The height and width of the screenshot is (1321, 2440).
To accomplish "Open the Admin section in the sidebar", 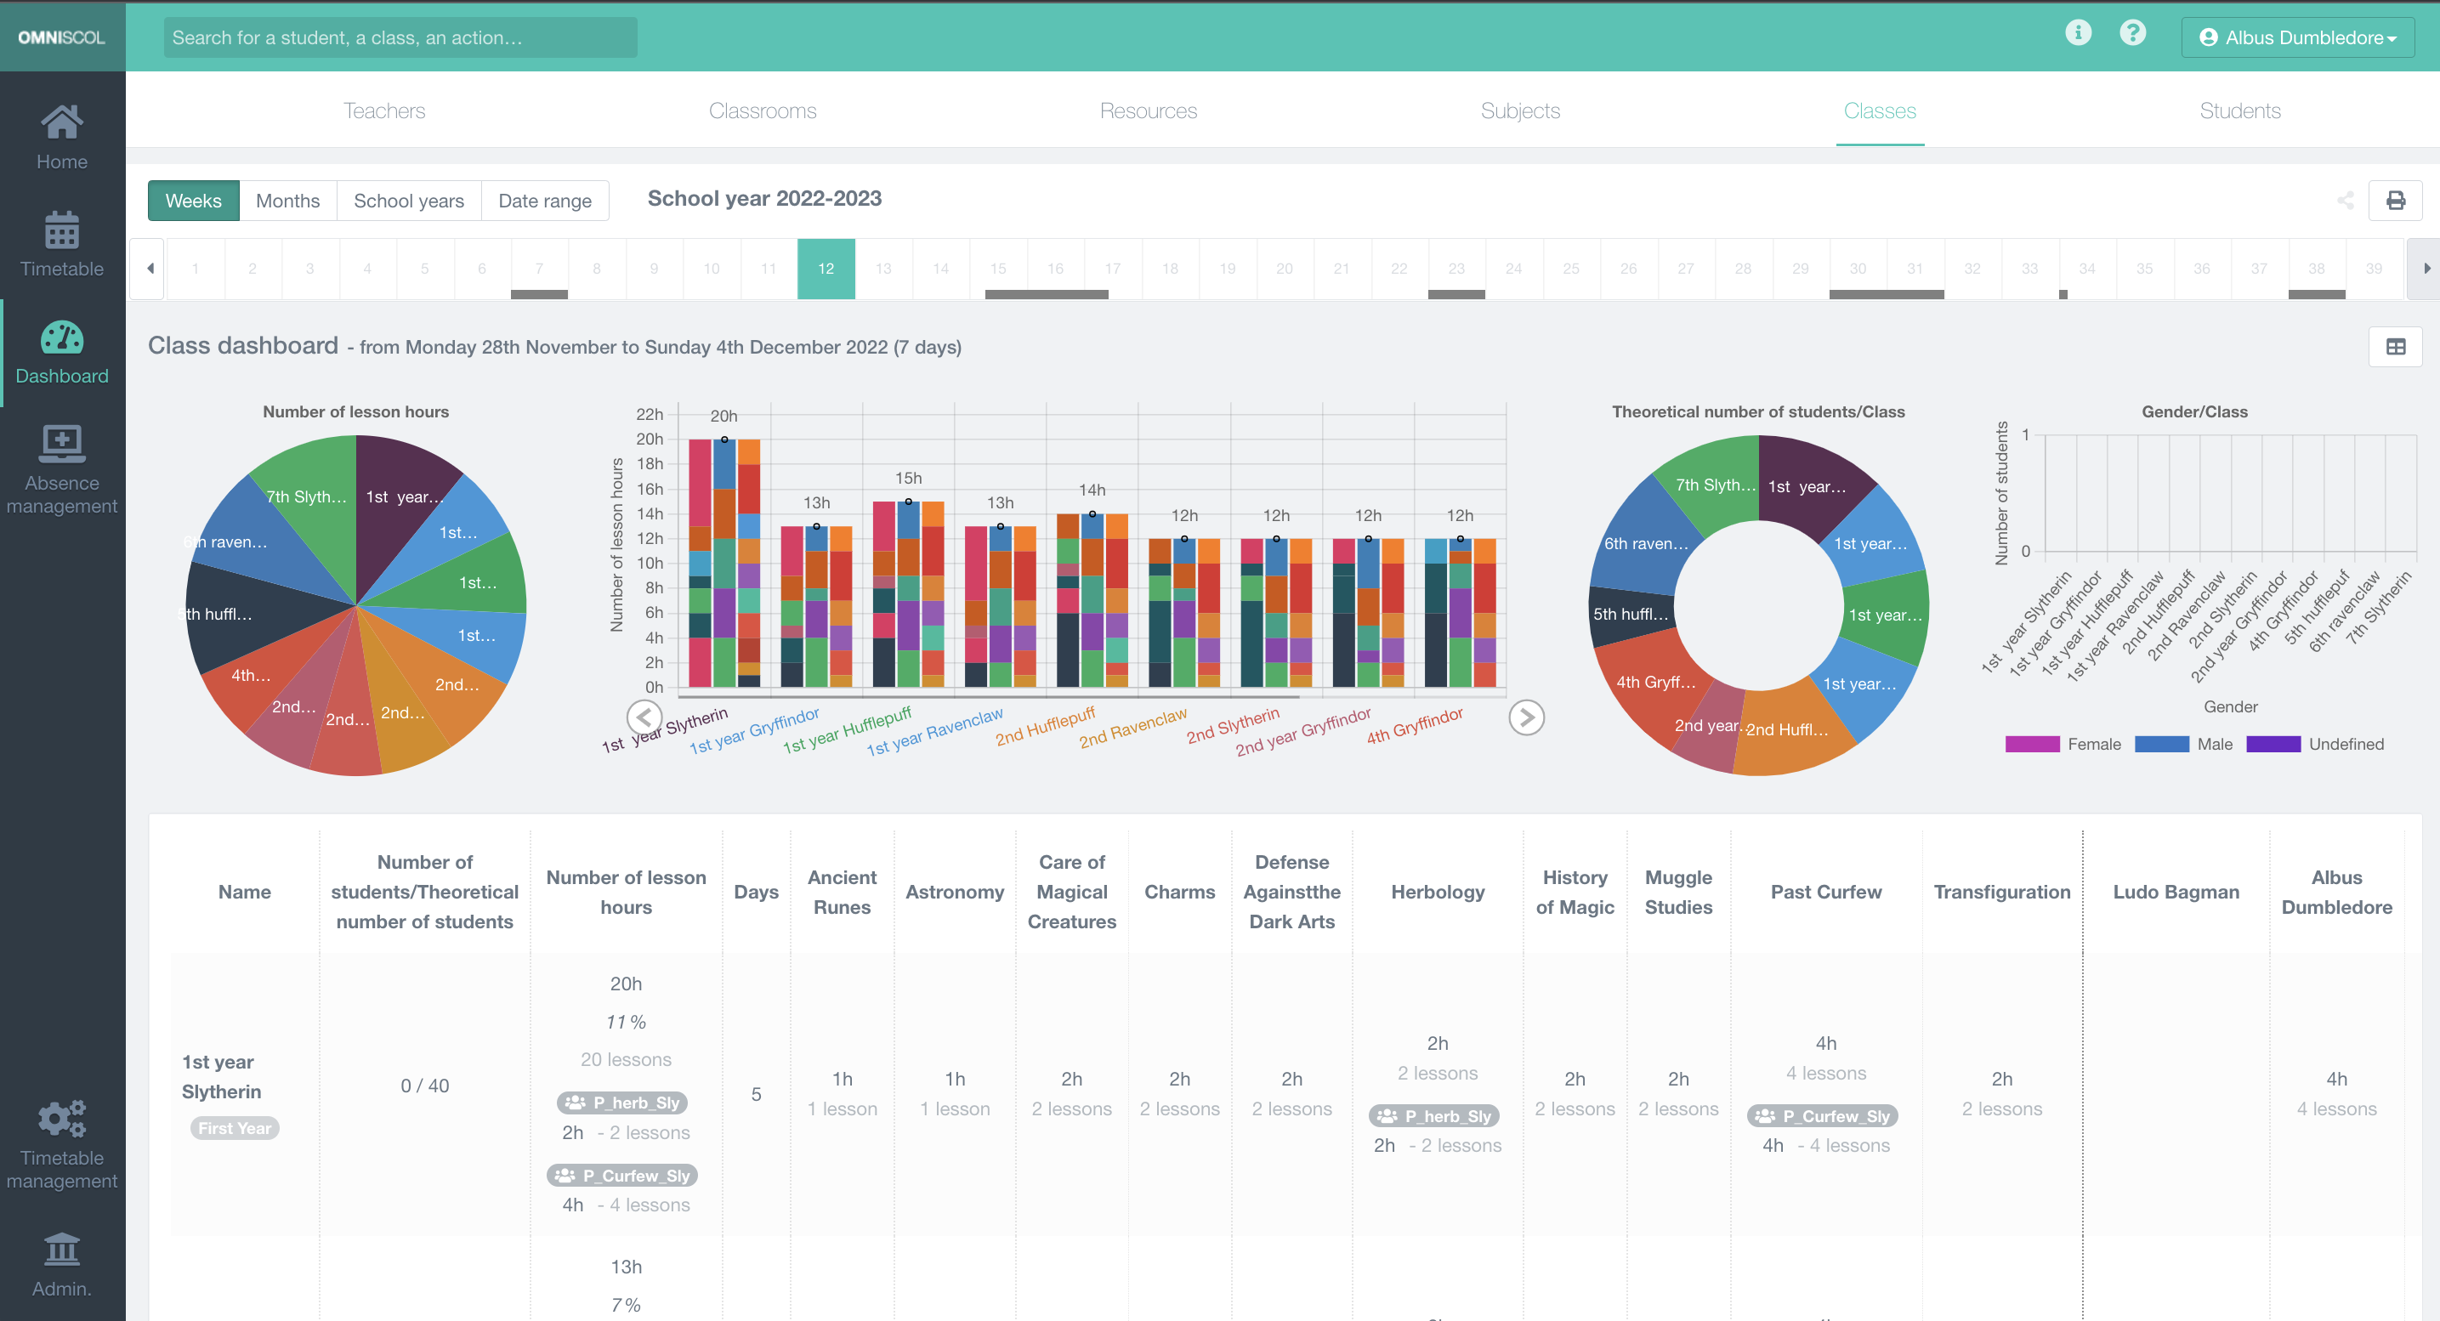I will (60, 1264).
